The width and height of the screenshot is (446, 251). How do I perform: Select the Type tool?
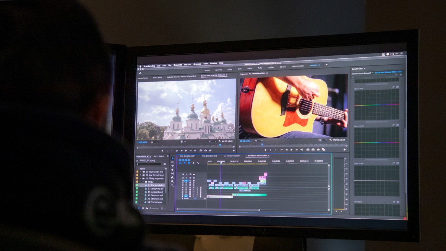172,185
